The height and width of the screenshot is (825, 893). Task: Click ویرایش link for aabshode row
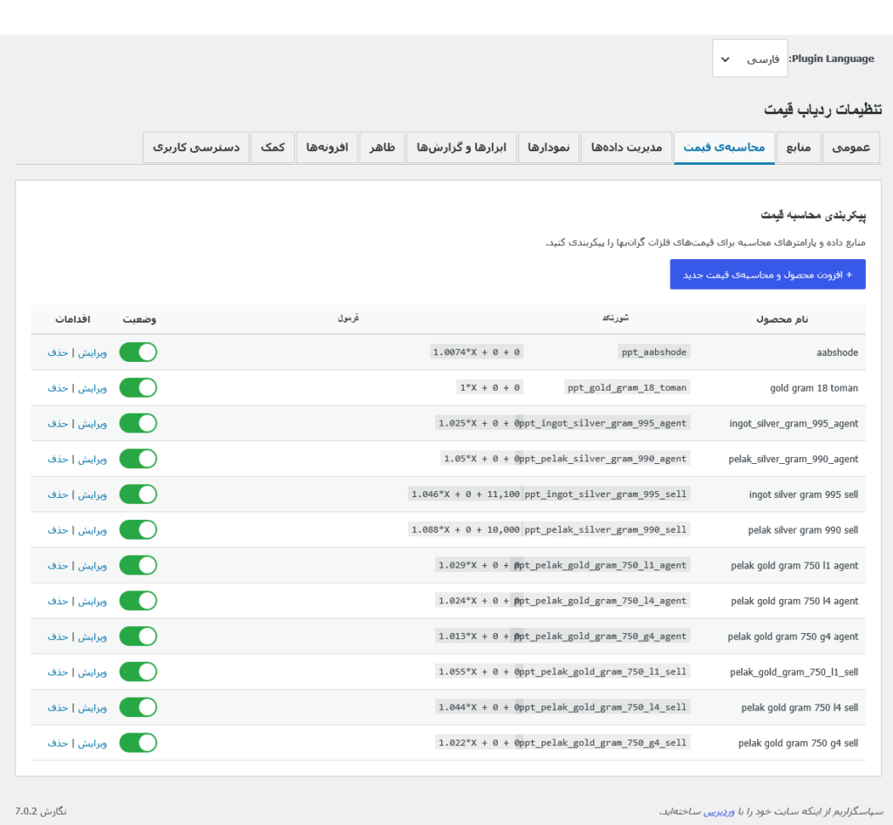[92, 352]
